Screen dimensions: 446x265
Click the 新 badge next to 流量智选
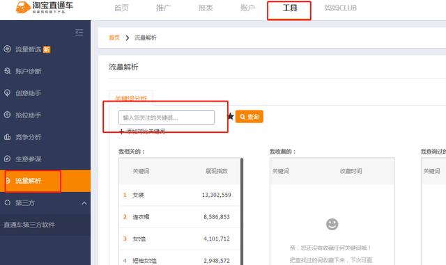47,49
